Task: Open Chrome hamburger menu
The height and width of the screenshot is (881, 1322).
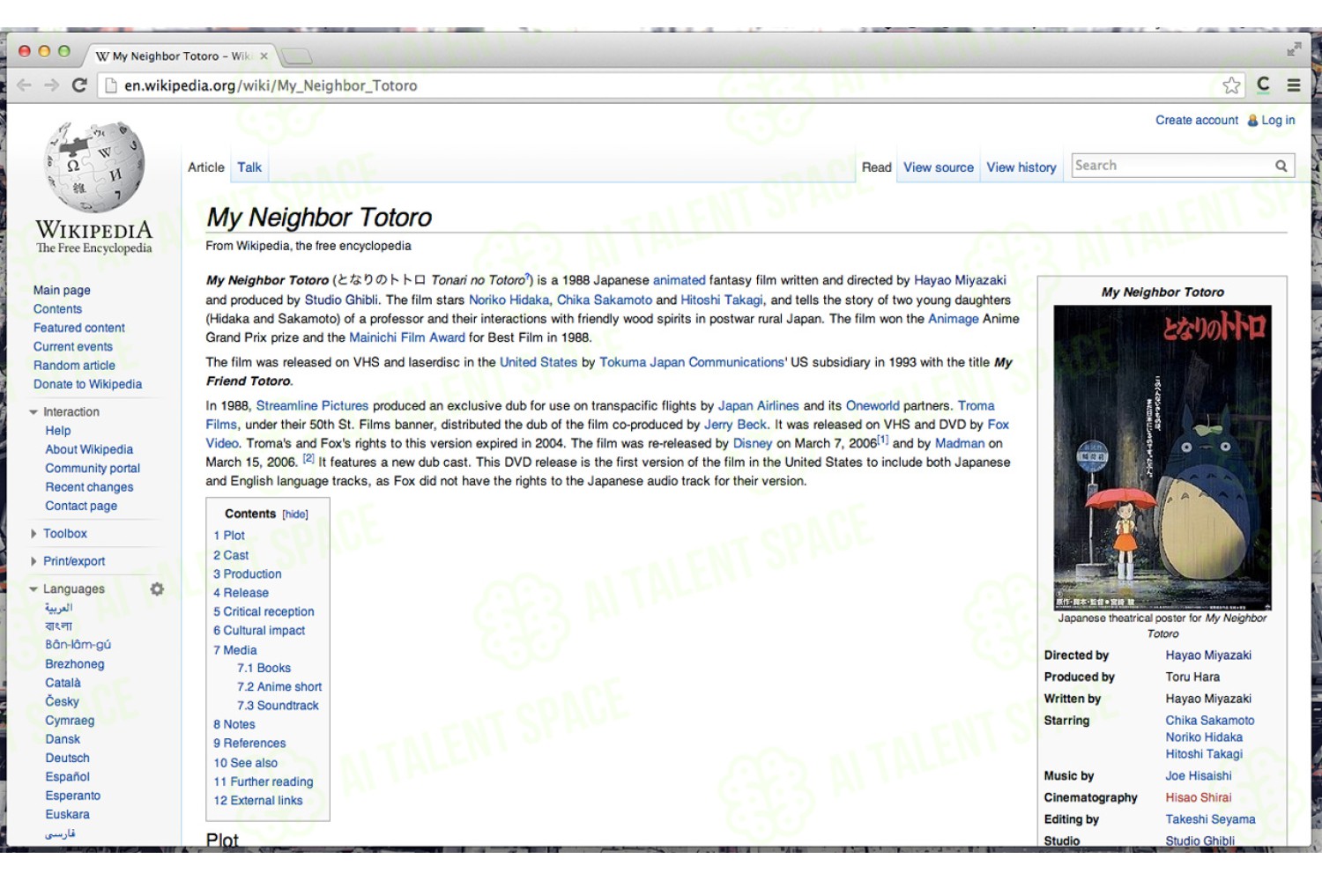Action: pos(1294,85)
